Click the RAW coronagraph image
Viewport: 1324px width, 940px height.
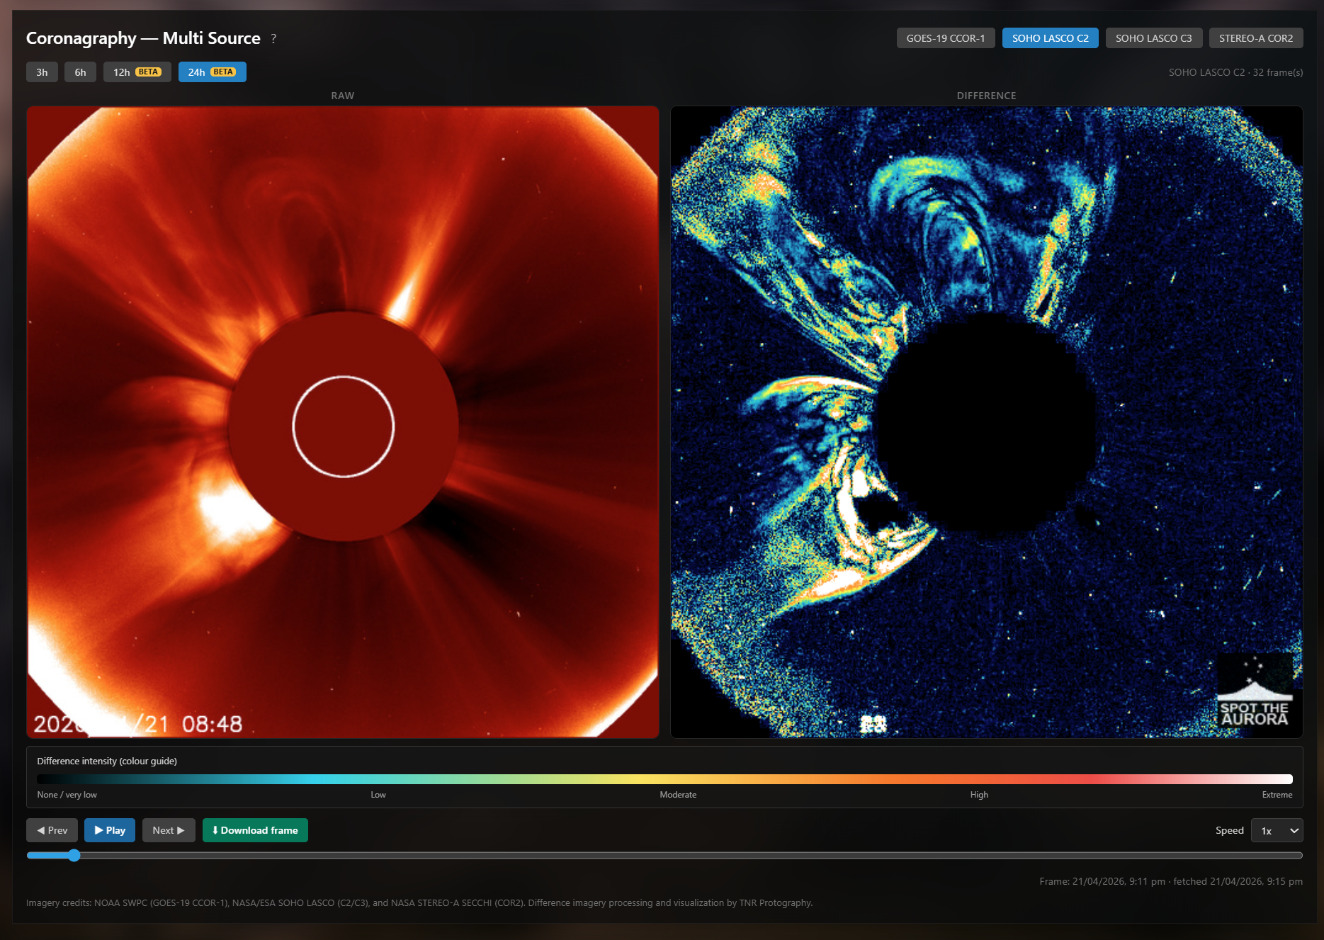click(343, 422)
